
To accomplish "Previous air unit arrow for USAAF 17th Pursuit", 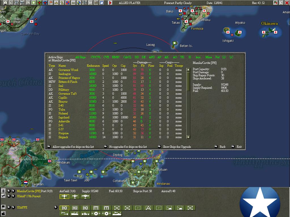I will pyautogui.click(x=9, y=196).
